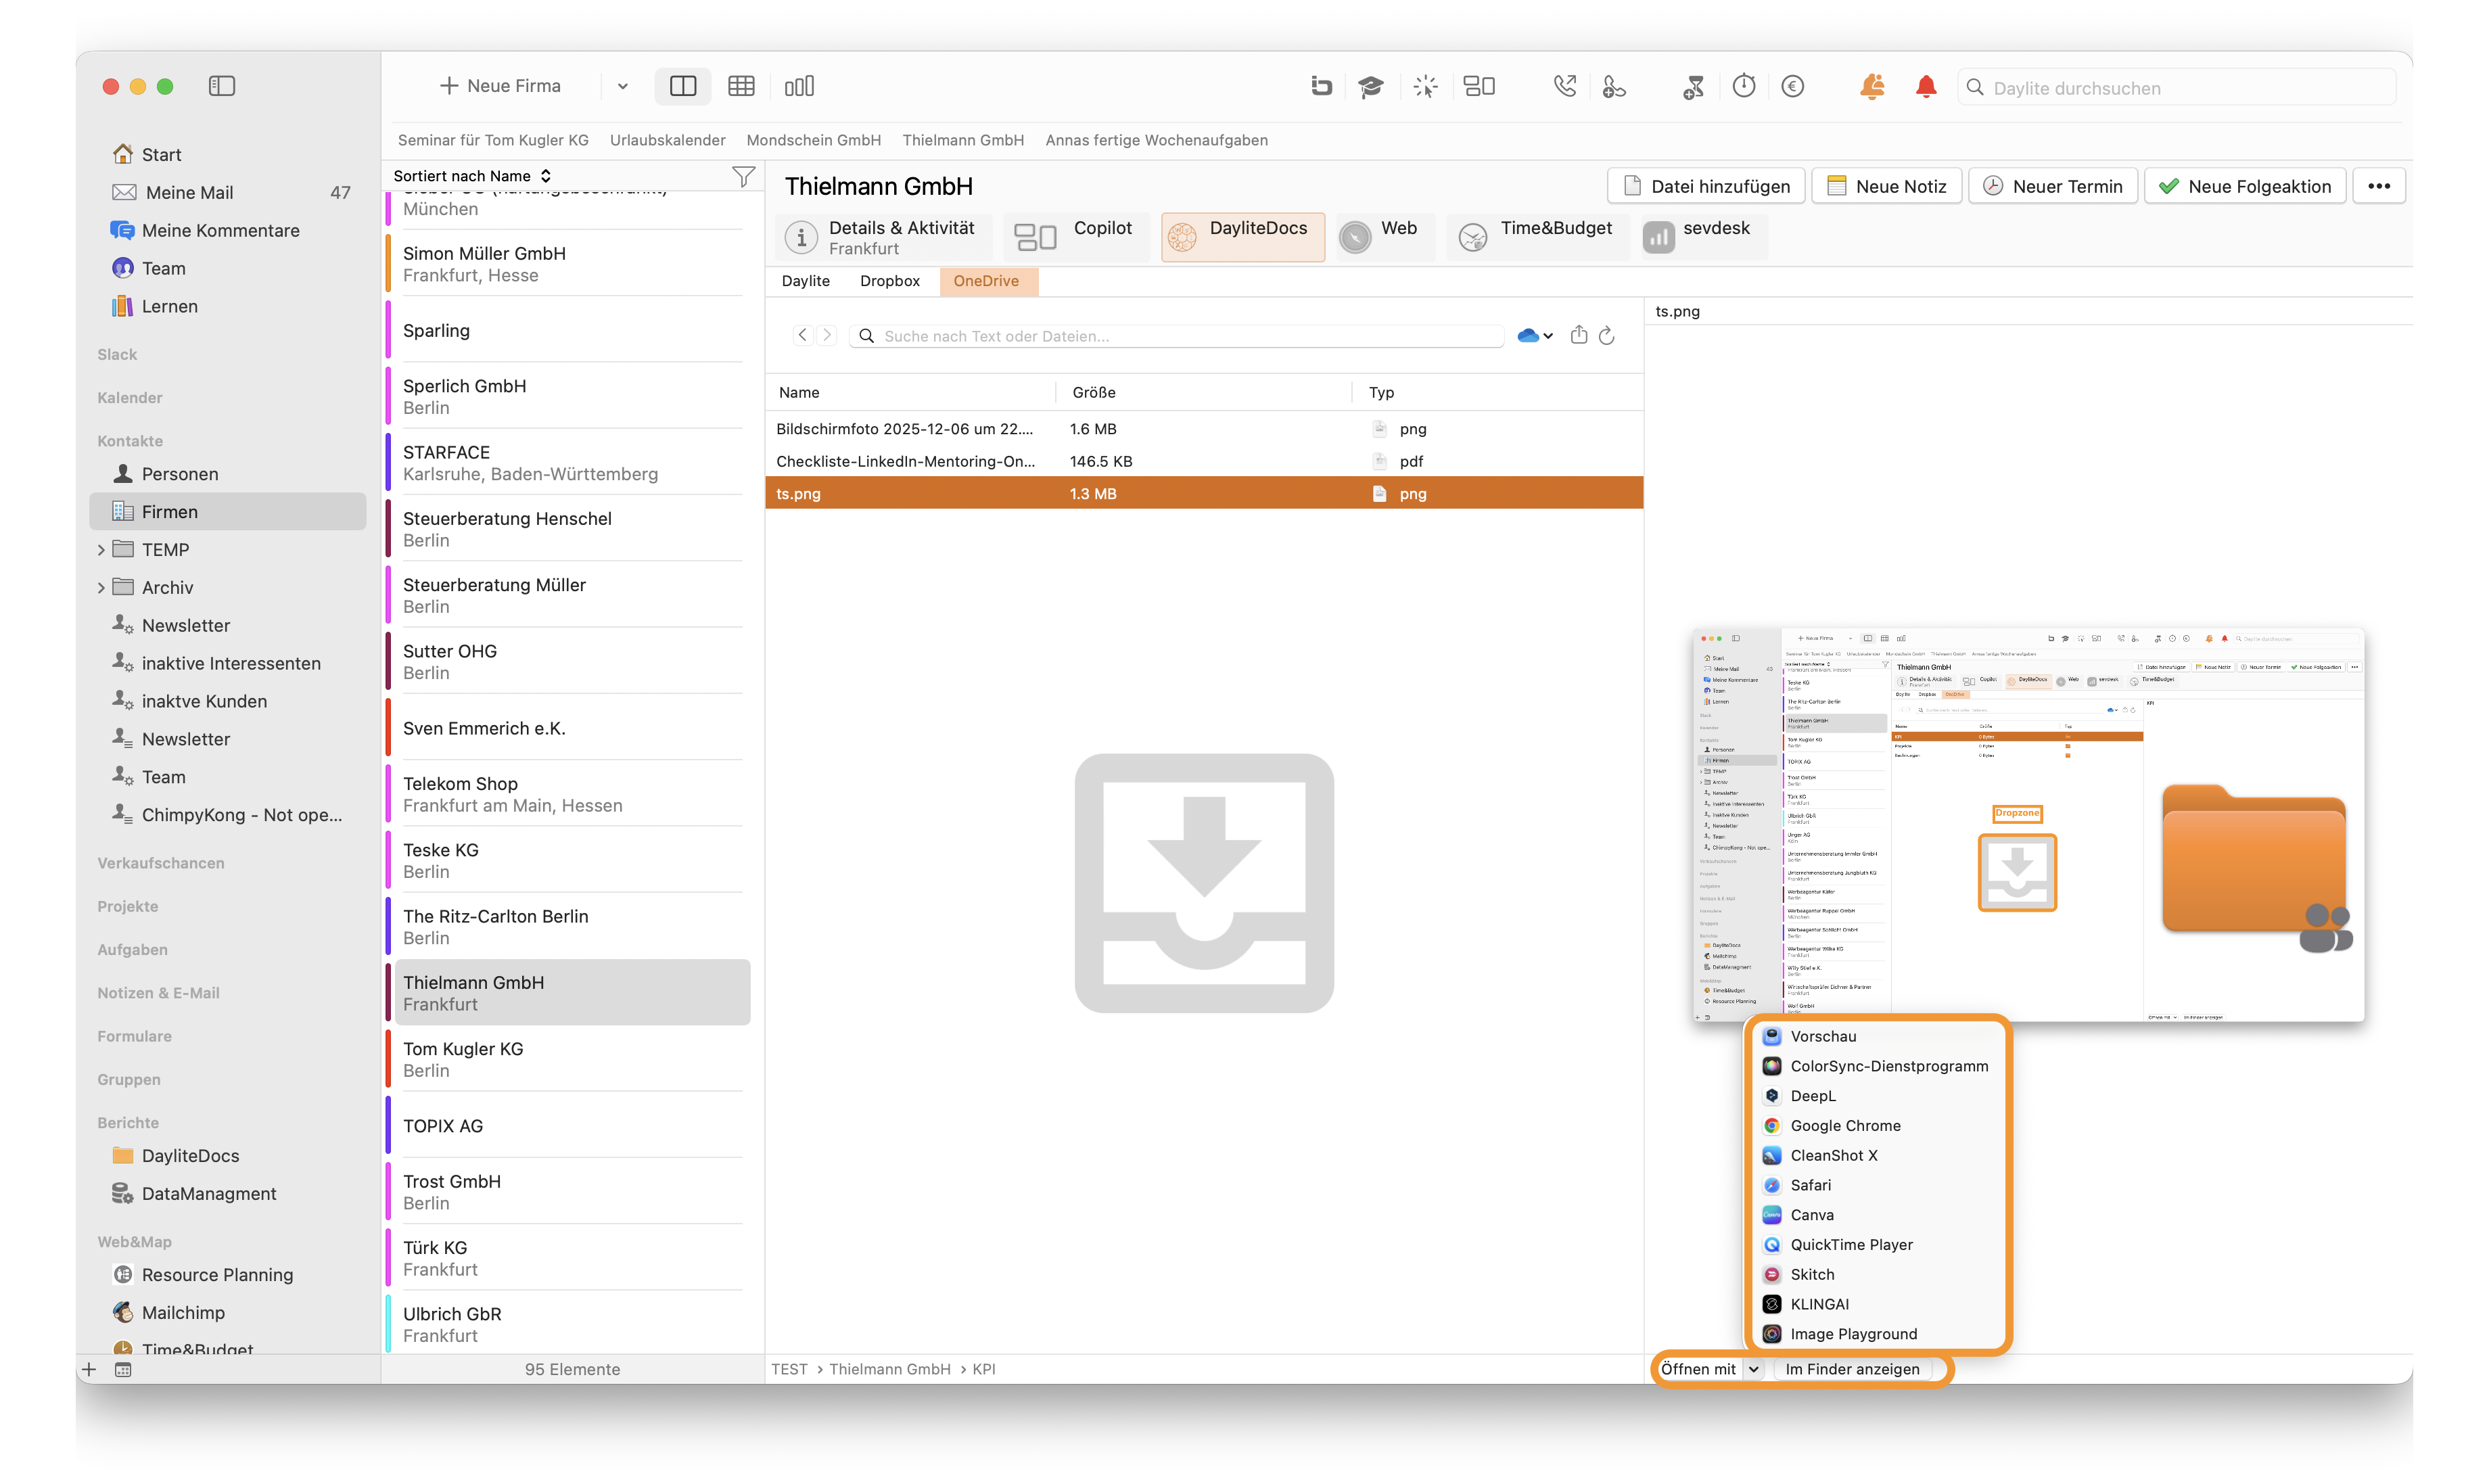Click the Neue Folgeaktion button
Viewport: 2489px width, 1484px height.
2245,186
